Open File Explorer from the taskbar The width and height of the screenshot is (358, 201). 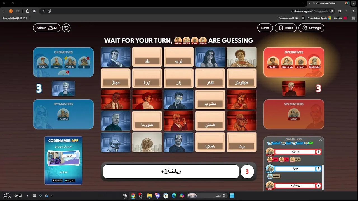click(149, 196)
